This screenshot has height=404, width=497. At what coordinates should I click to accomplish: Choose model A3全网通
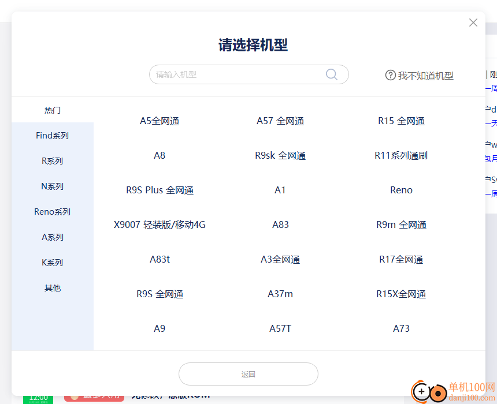(x=280, y=259)
